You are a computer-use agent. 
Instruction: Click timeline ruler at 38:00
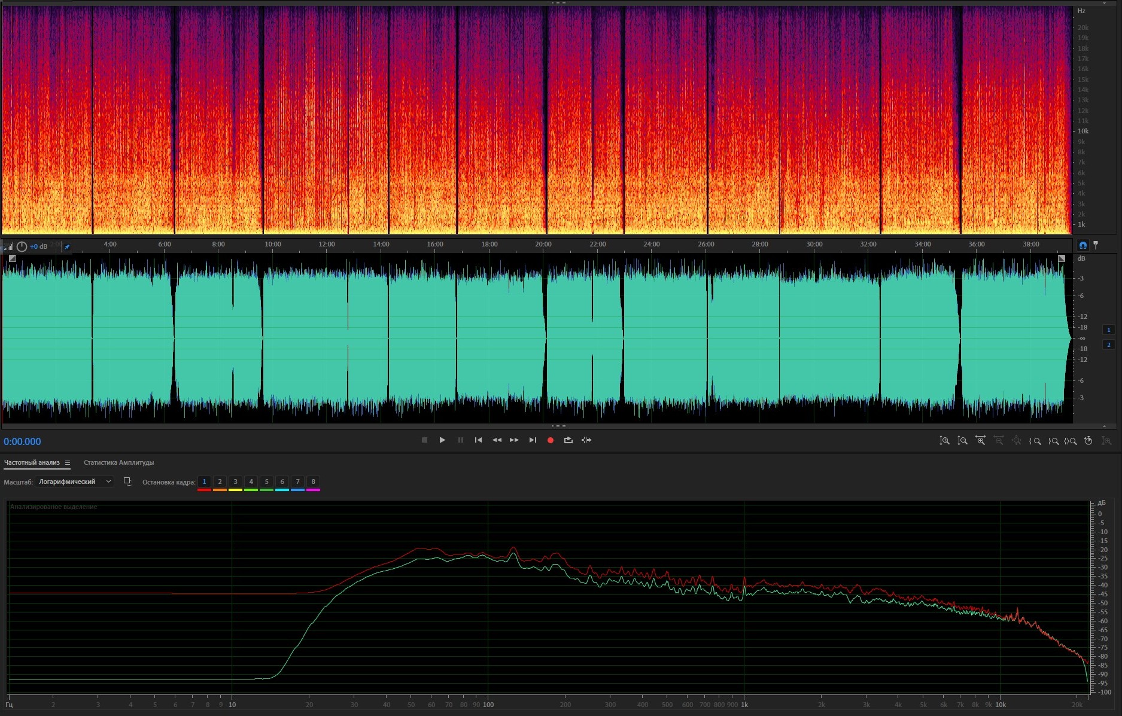click(x=1030, y=244)
